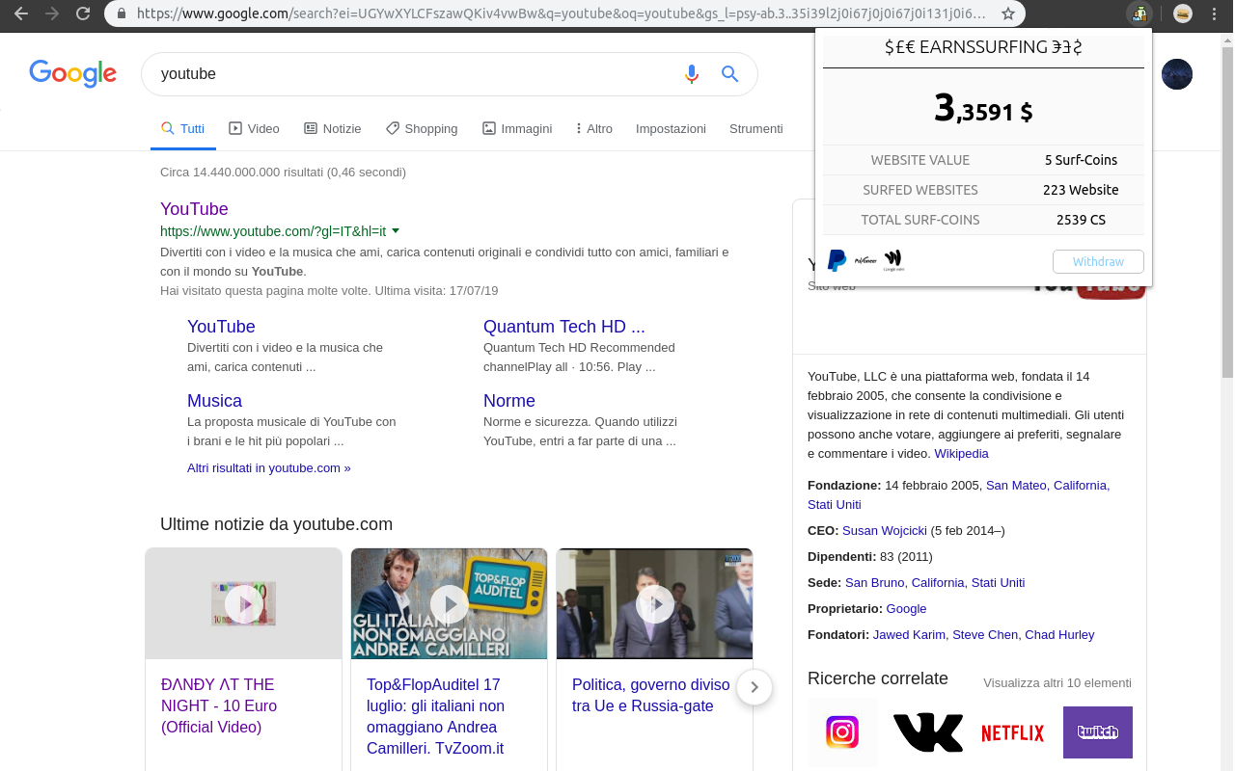Click Altri risultati in youtube.com link
Image resolution: width=1235 pixels, height=771 pixels.
269,467
